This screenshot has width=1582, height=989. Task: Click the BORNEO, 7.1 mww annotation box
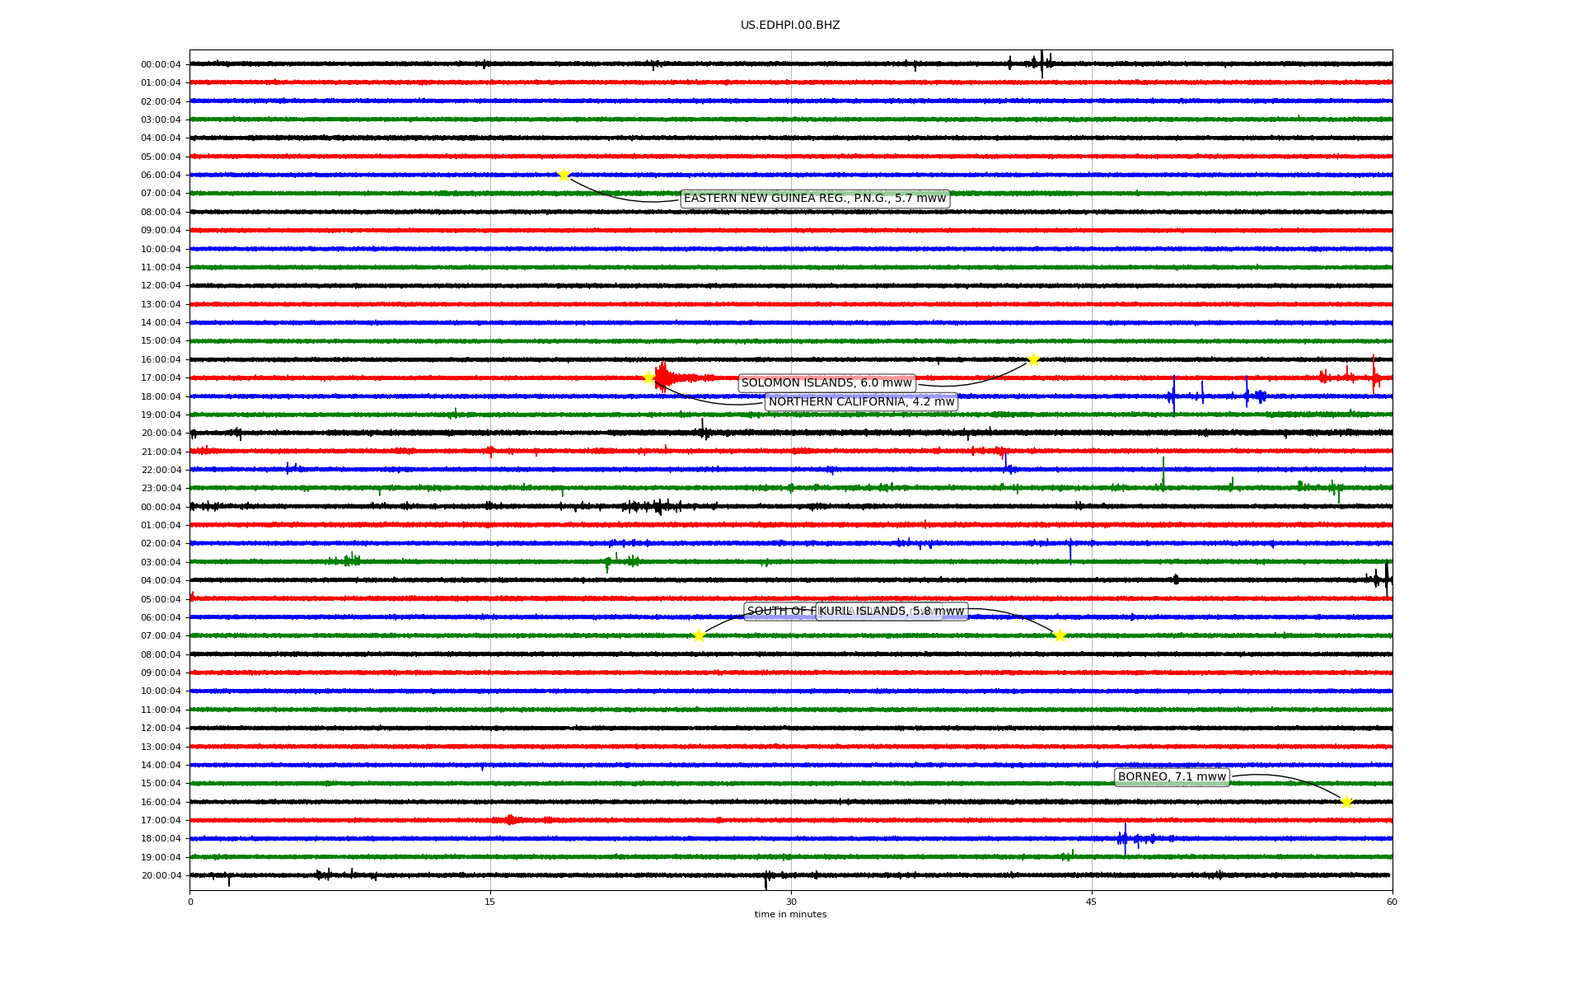pos(1172,777)
